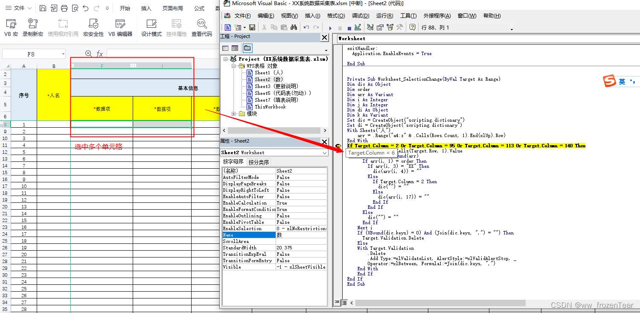640x313 pixels.
Task: Select Sheet5 (代码表(勿动)) tree item
Action: pyautogui.click(x=283, y=93)
